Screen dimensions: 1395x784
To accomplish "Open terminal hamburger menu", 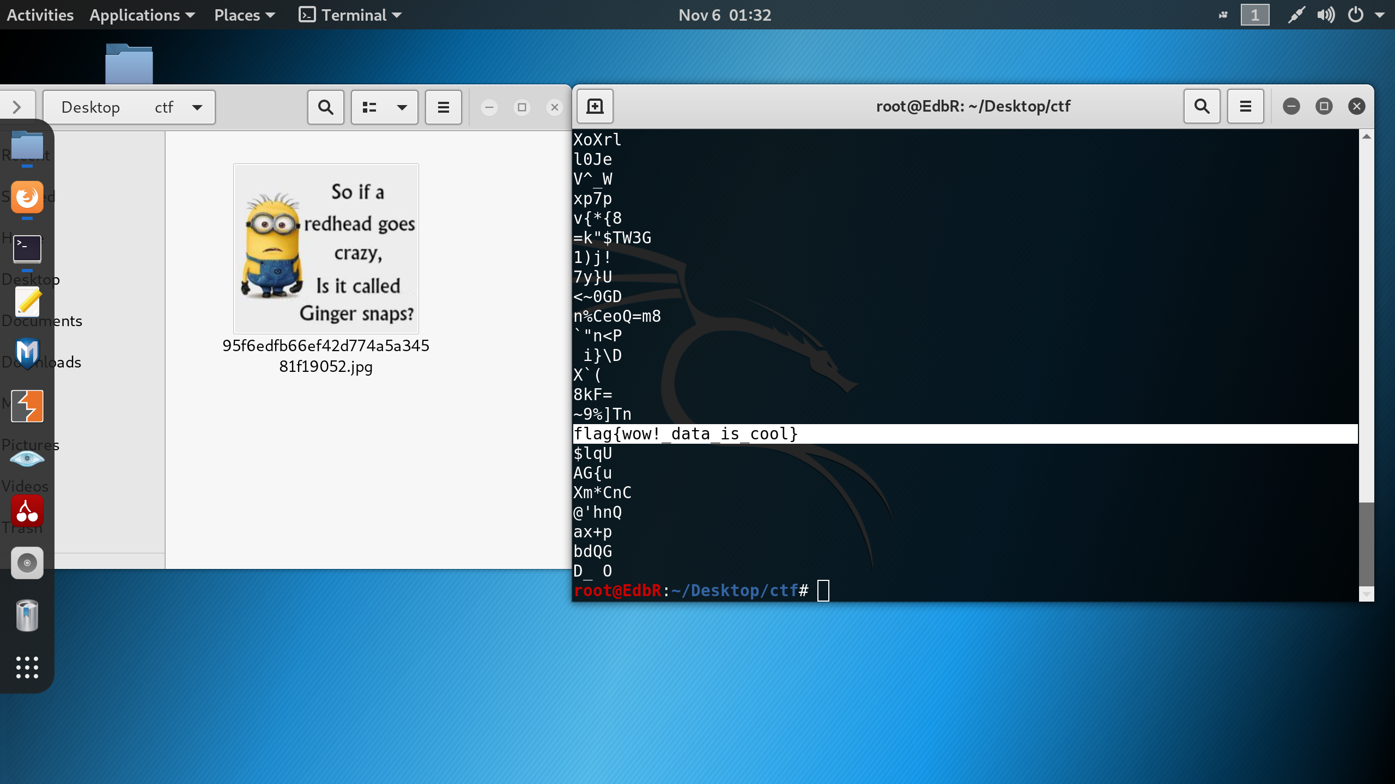I will [x=1246, y=106].
